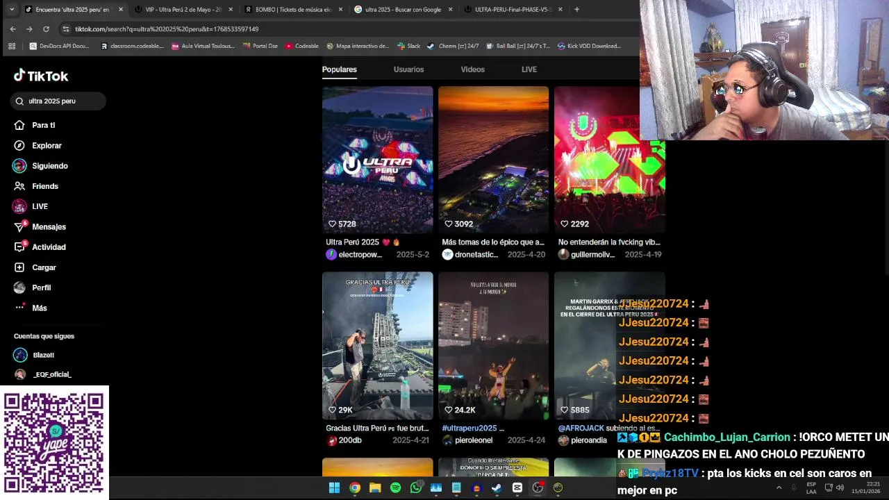Open File Explorer from the taskbar

coord(375,488)
